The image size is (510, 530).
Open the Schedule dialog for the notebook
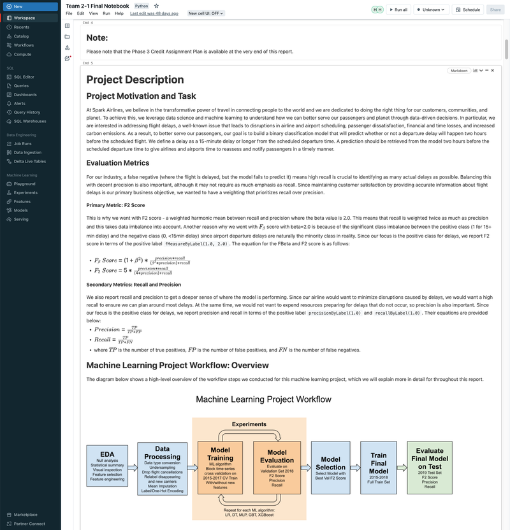pos(469,10)
